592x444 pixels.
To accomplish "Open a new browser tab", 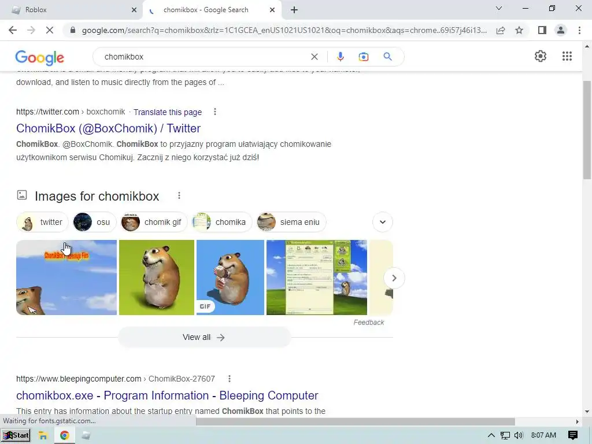I will pyautogui.click(x=294, y=10).
